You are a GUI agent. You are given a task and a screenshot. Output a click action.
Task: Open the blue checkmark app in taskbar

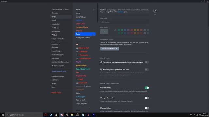click(51, 115)
